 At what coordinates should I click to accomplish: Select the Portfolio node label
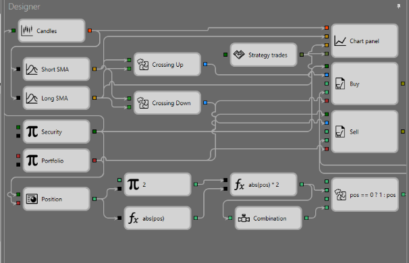coord(53,160)
